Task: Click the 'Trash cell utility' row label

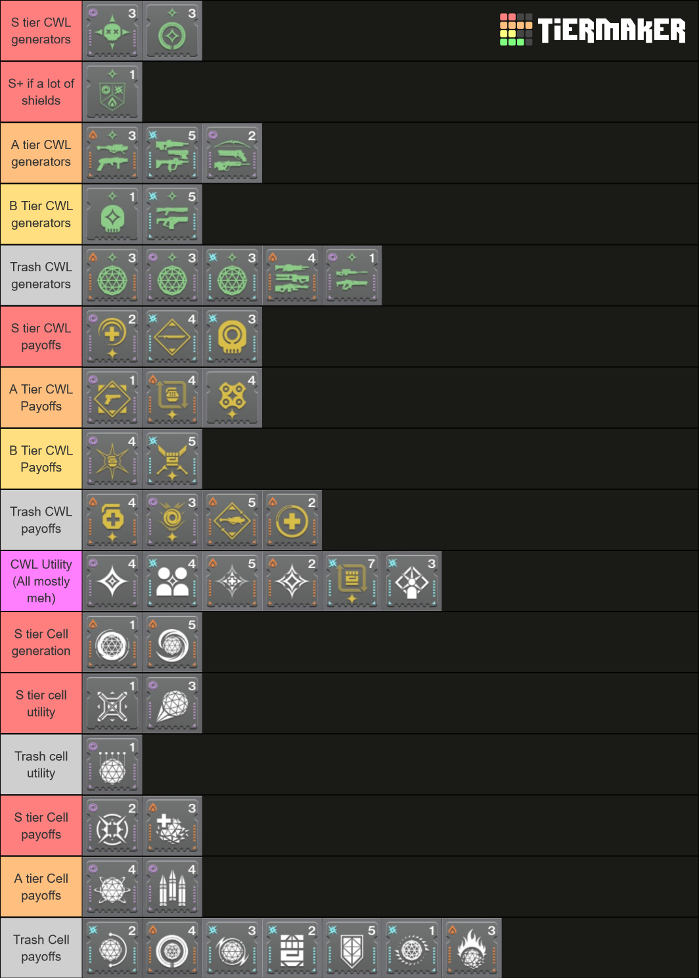Action: tap(41, 765)
